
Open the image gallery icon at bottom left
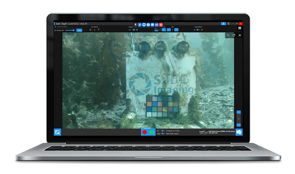point(57,132)
